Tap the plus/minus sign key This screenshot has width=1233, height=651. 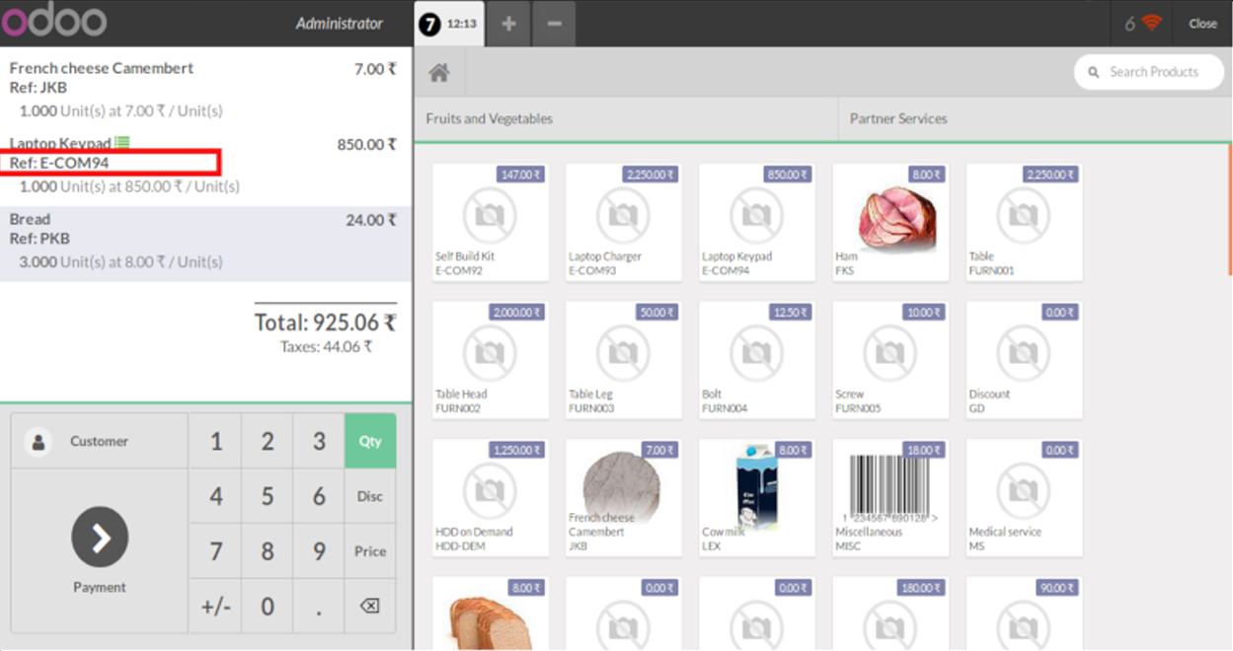click(x=216, y=606)
